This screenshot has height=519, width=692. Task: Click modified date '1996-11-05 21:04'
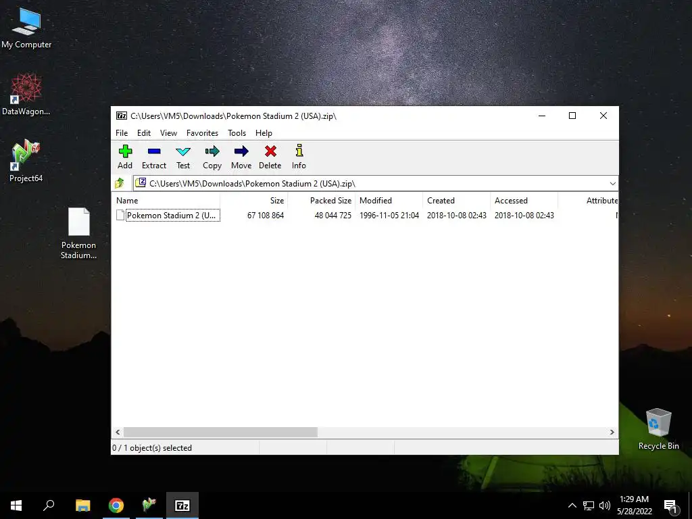point(389,216)
